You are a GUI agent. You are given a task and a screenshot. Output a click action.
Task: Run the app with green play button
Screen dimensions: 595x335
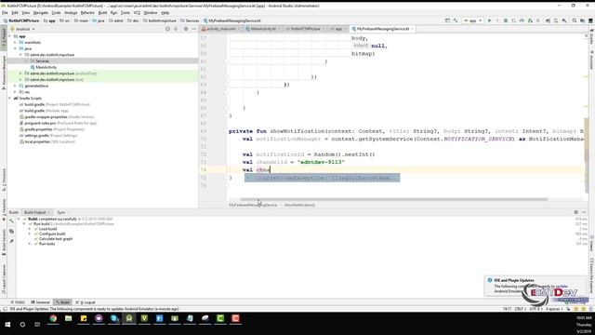click(490, 20)
